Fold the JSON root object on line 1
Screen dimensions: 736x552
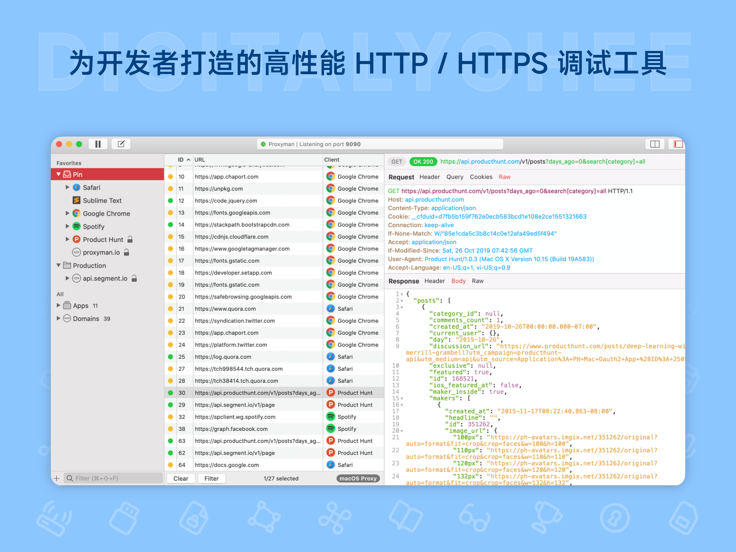pyautogui.click(x=402, y=294)
